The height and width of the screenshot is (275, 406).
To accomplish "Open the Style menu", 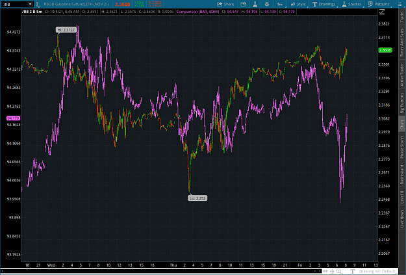I will pyautogui.click(x=298, y=4).
